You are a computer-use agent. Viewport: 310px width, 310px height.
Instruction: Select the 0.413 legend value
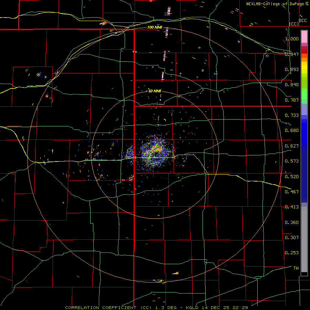(292, 207)
